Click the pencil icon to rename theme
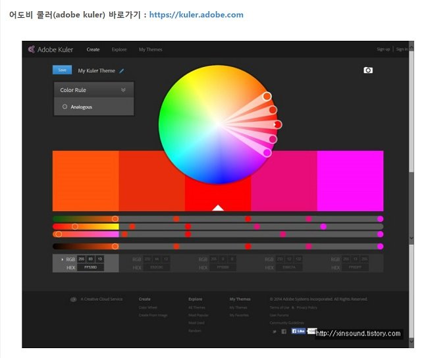The height and width of the screenshot is (358, 428). click(122, 71)
